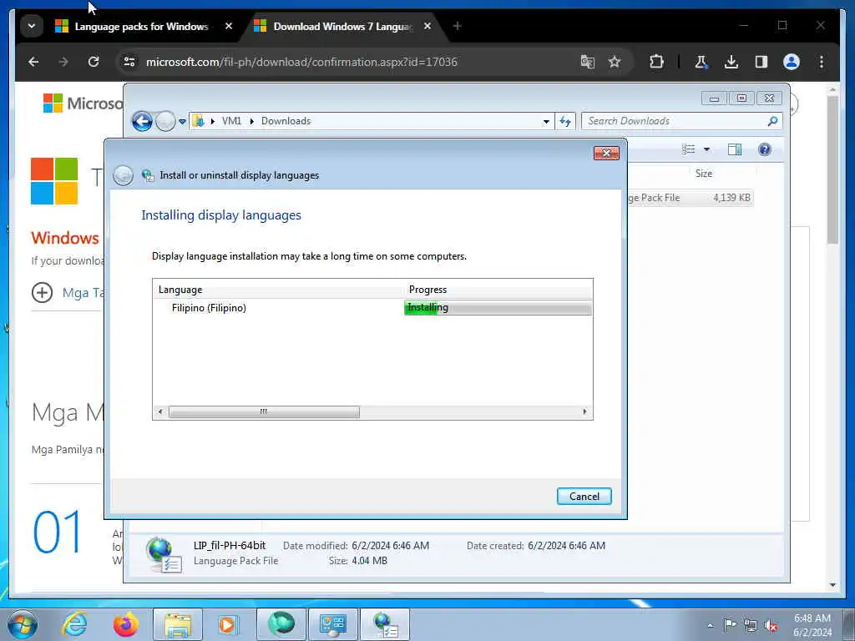Open a new browser tab
The width and height of the screenshot is (855, 641).
point(457,26)
